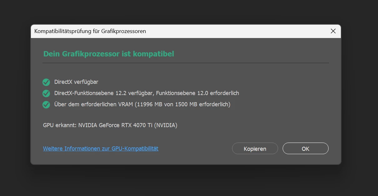Click heading 'Dein Grafikprozessor ist kompatibel'

tap(109, 54)
